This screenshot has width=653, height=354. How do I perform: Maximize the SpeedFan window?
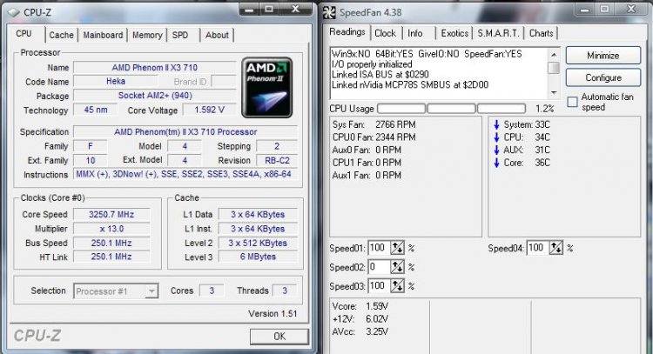pyautogui.click(x=605, y=9)
